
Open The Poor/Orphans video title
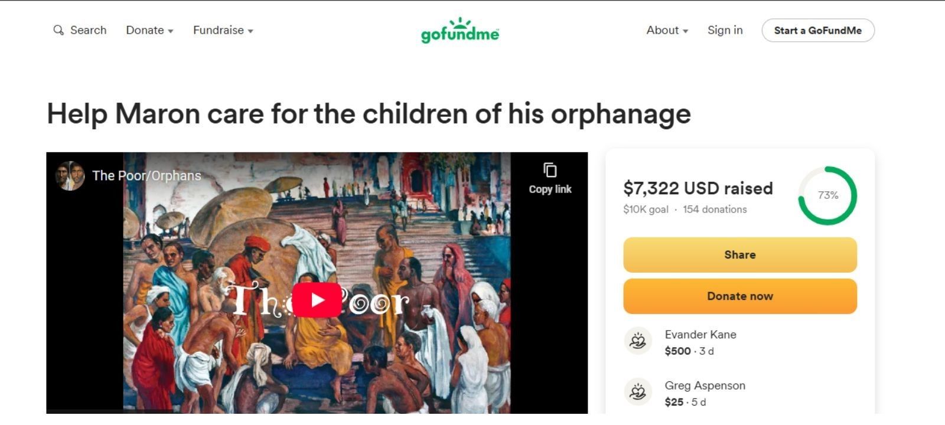point(146,176)
